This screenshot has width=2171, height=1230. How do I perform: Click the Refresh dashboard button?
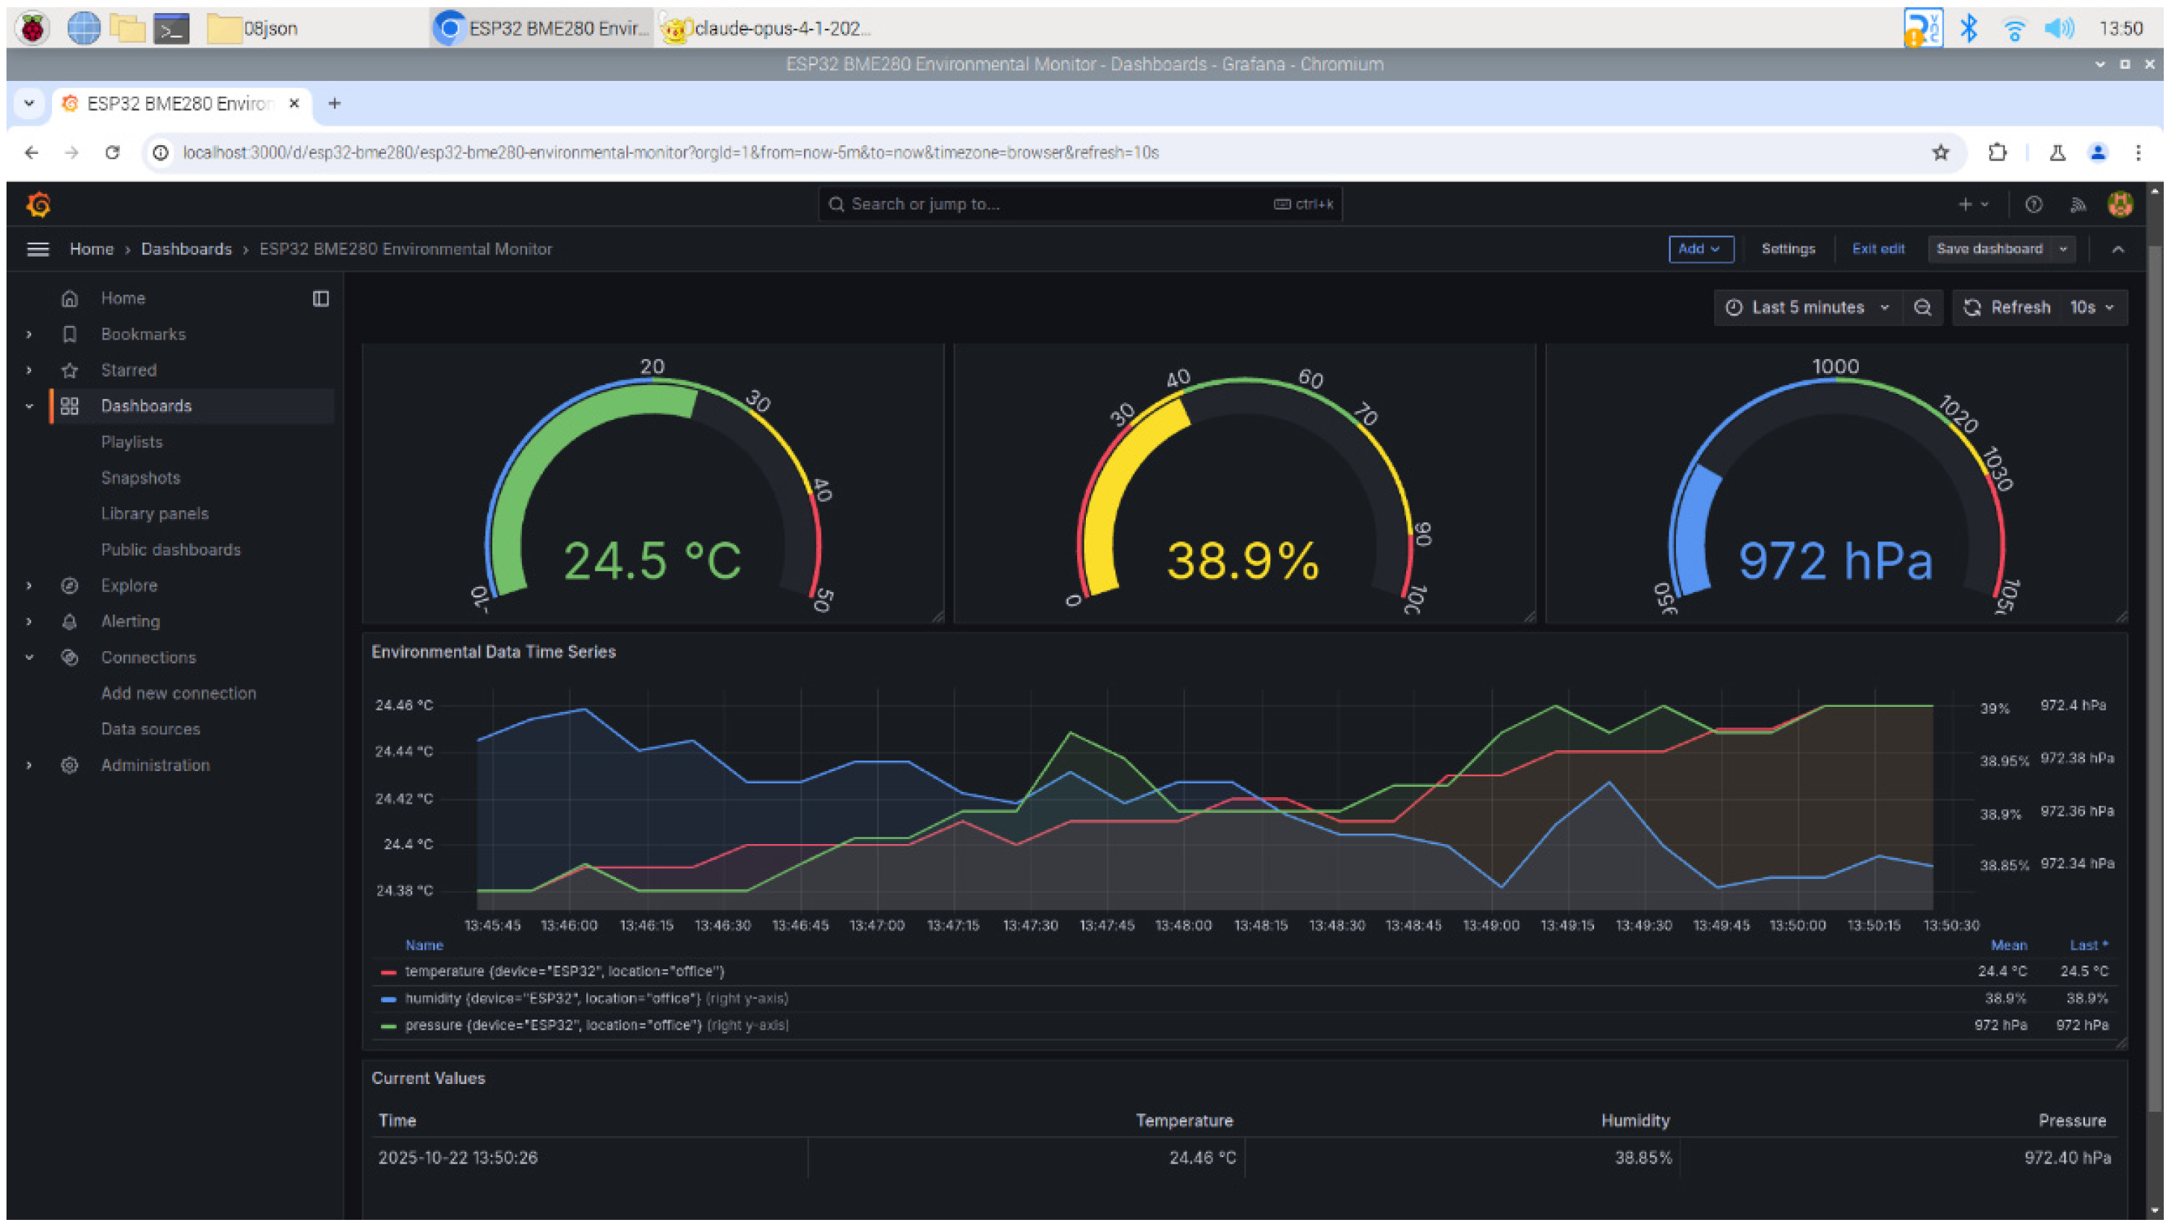pyautogui.click(x=2006, y=308)
